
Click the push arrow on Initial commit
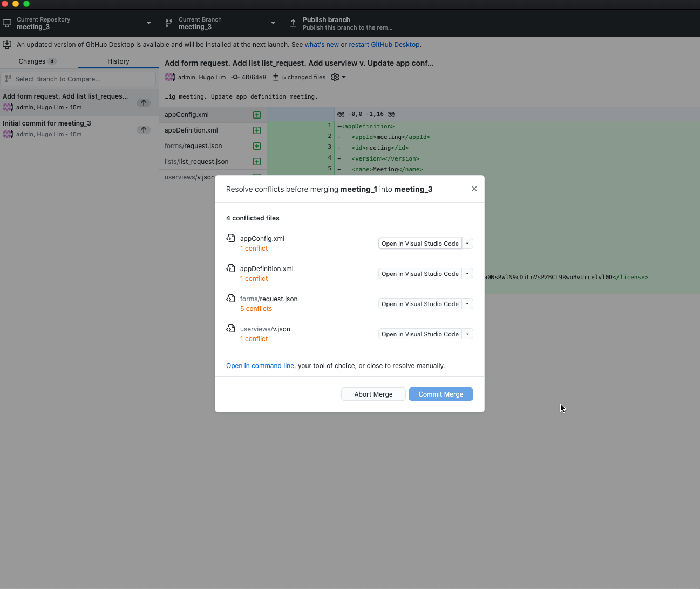coord(144,129)
